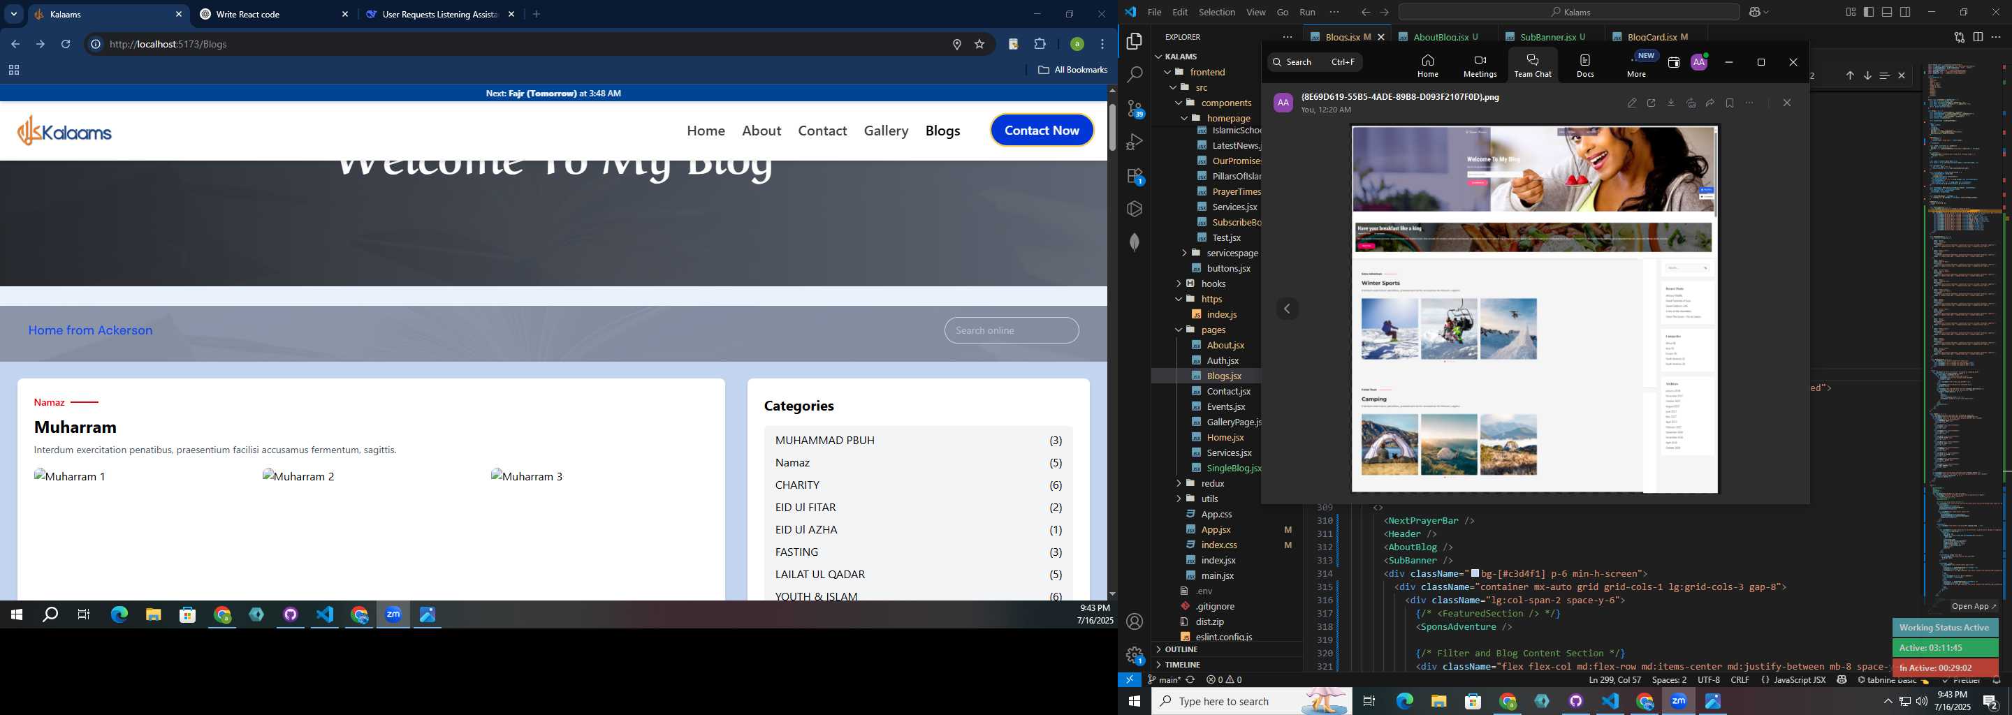Open the Gallery link in Kalaams navbar
The height and width of the screenshot is (715, 2012).
click(886, 131)
